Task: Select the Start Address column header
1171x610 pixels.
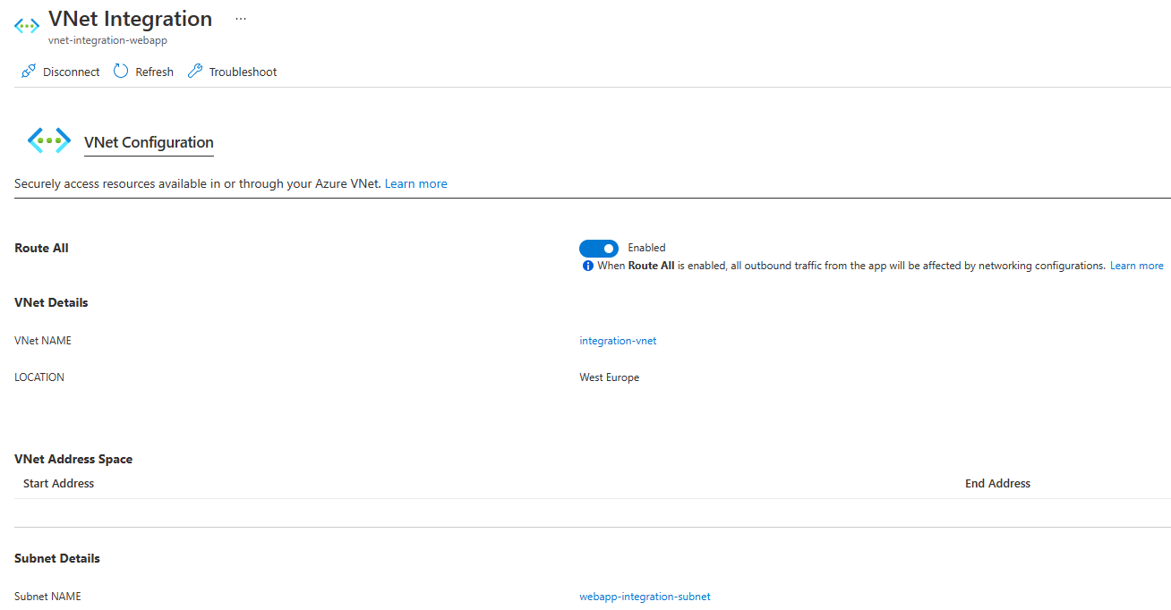Action: coord(58,483)
